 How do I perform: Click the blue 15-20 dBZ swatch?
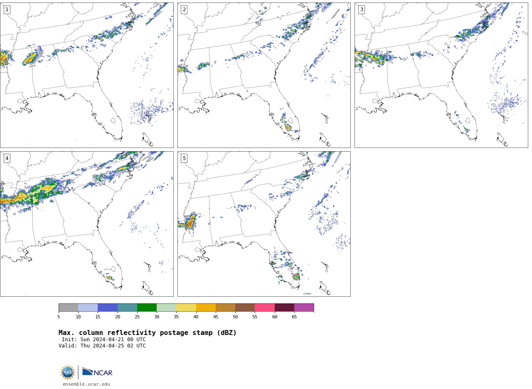108,308
